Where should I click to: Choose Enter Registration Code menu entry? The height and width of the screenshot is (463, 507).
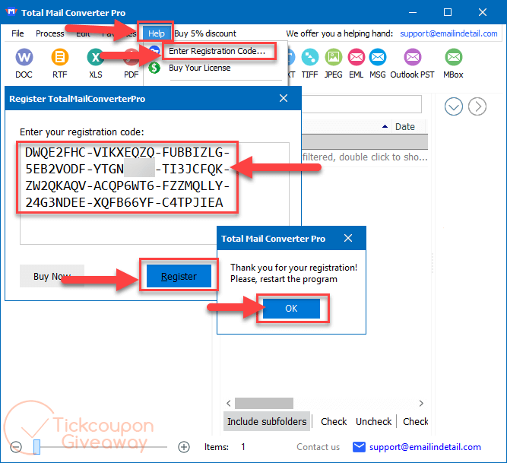pyautogui.click(x=217, y=51)
